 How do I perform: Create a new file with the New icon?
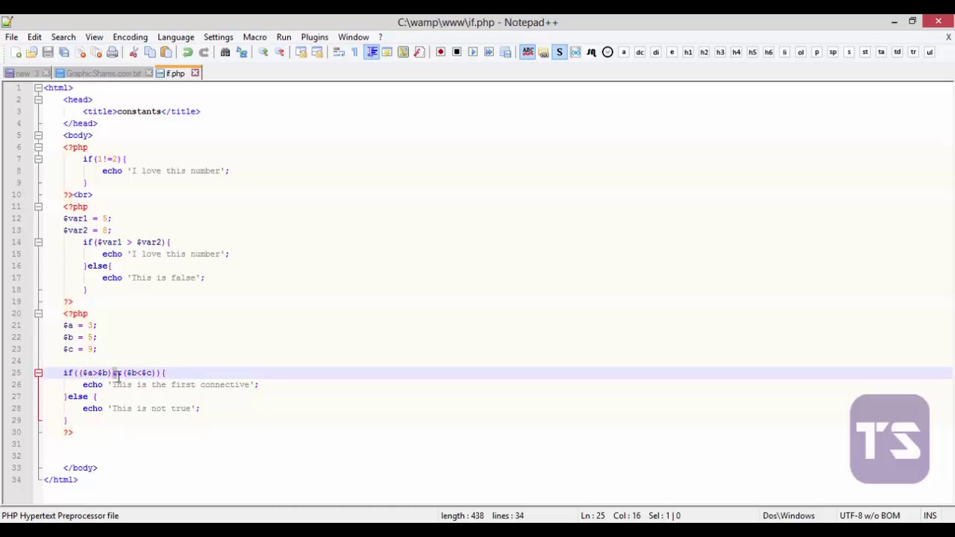click(x=16, y=52)
